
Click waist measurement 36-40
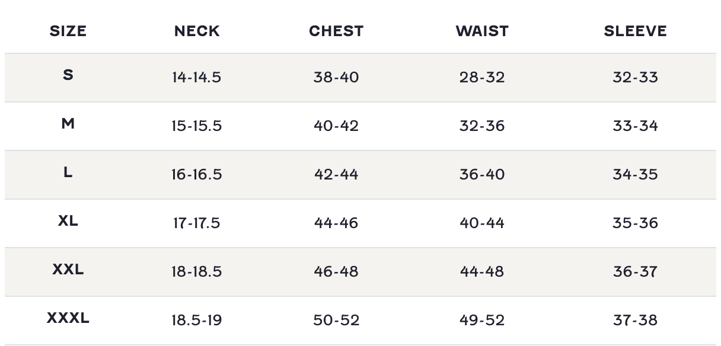coord(482,175)
